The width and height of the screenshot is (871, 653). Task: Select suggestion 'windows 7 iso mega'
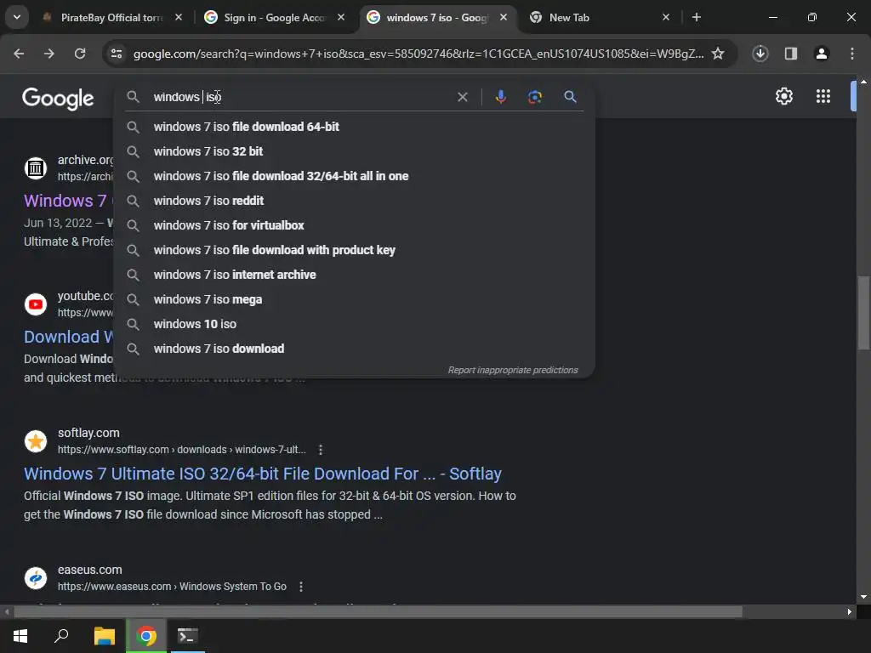[x=354, y=299]
